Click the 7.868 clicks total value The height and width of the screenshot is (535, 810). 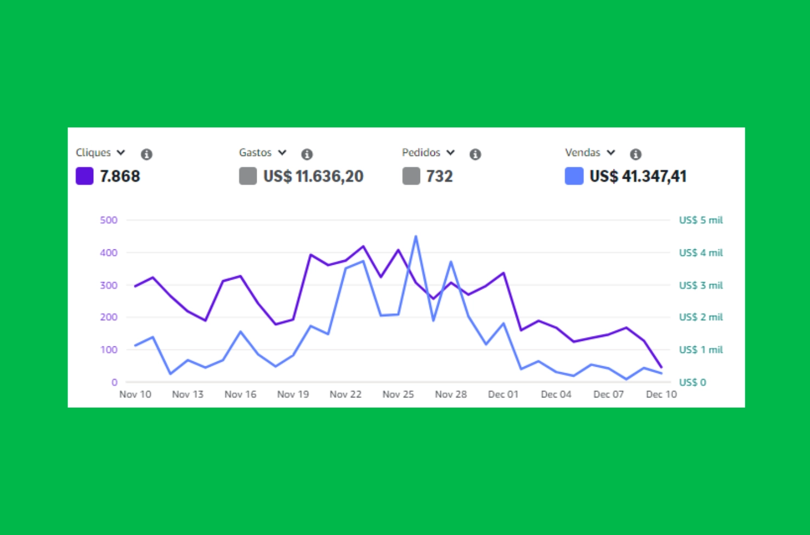tap(120, 176)
